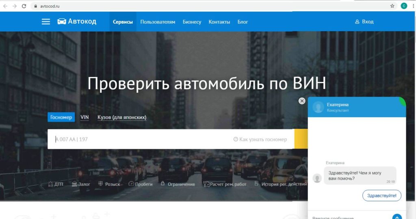Click the Автокод car logo

pos(62,21)
